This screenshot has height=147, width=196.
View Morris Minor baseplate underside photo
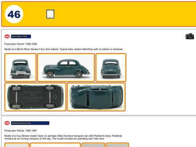(35, 97)
